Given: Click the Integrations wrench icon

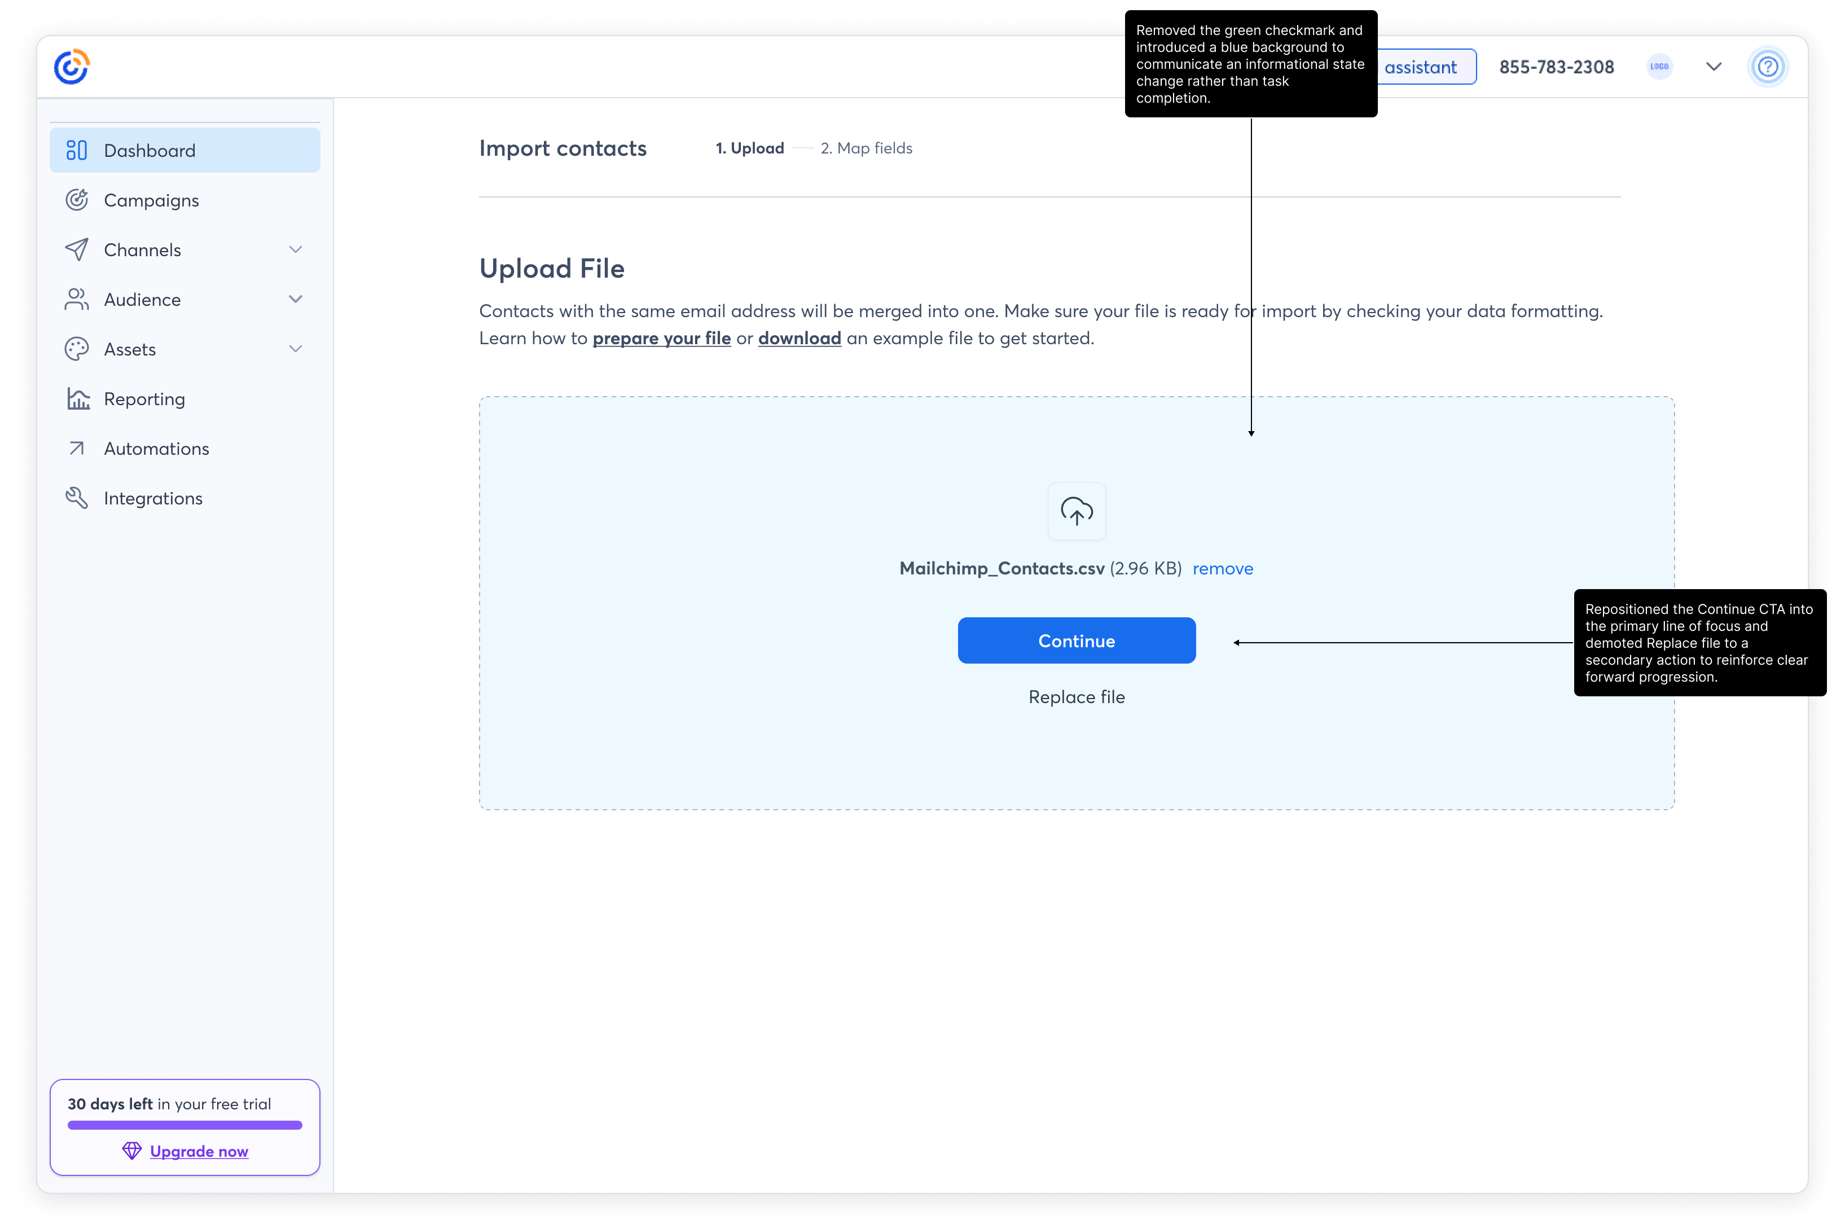Looking at the screenshot, I should pyautogui.click(x=76, y=498).
